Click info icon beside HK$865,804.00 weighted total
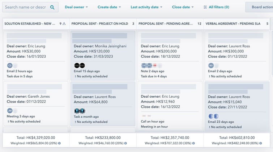Image resolution: width=273 pixels, height=152 pixels. point(59,143)
